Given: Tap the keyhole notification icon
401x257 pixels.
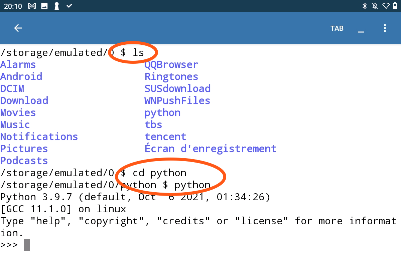Looking at the screenshot, I should click(56, 6).
